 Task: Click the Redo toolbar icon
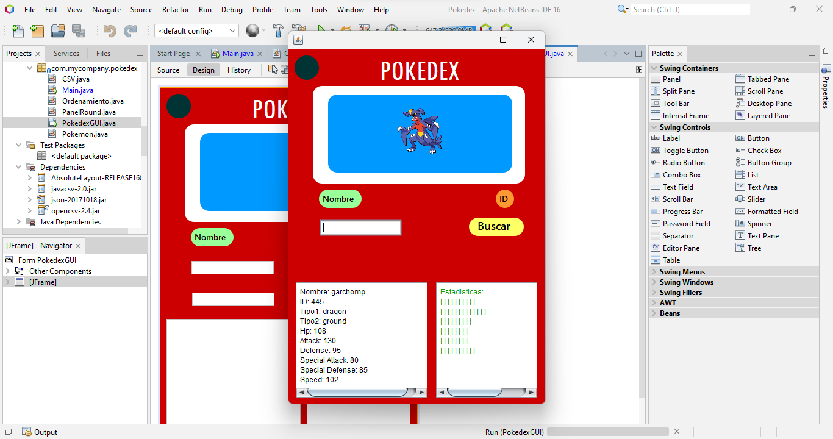[x=130, y=31]
